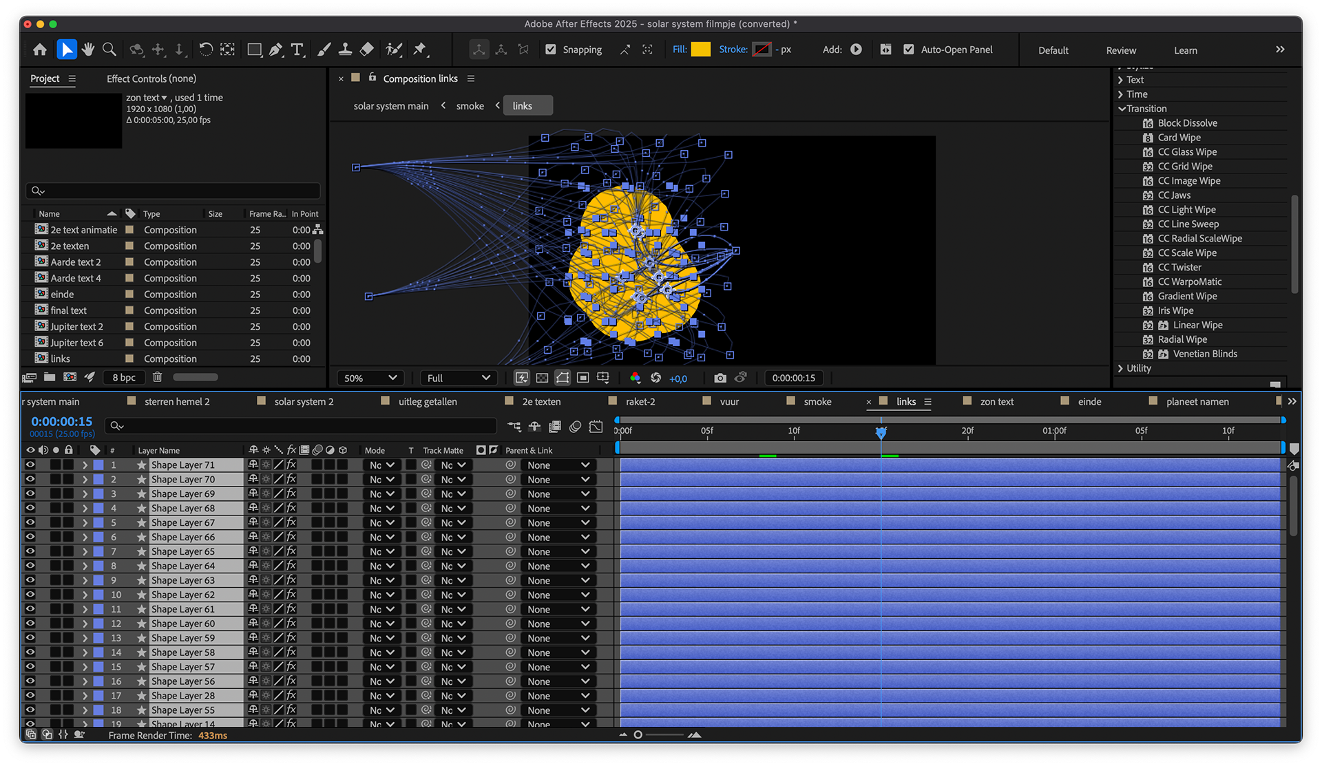Switch to the Review workspace

[1121, 50]
